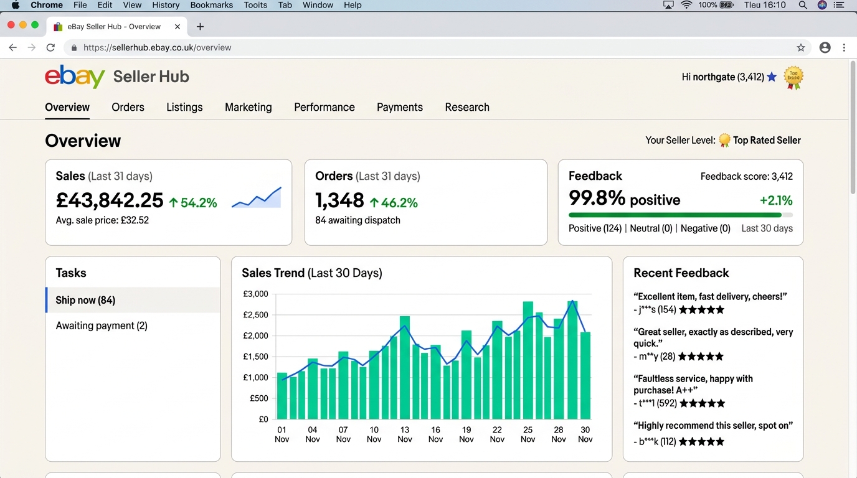This screenshot has width=857, height=478.
Task: Open the Payments tab
Action: coord(400,107)
